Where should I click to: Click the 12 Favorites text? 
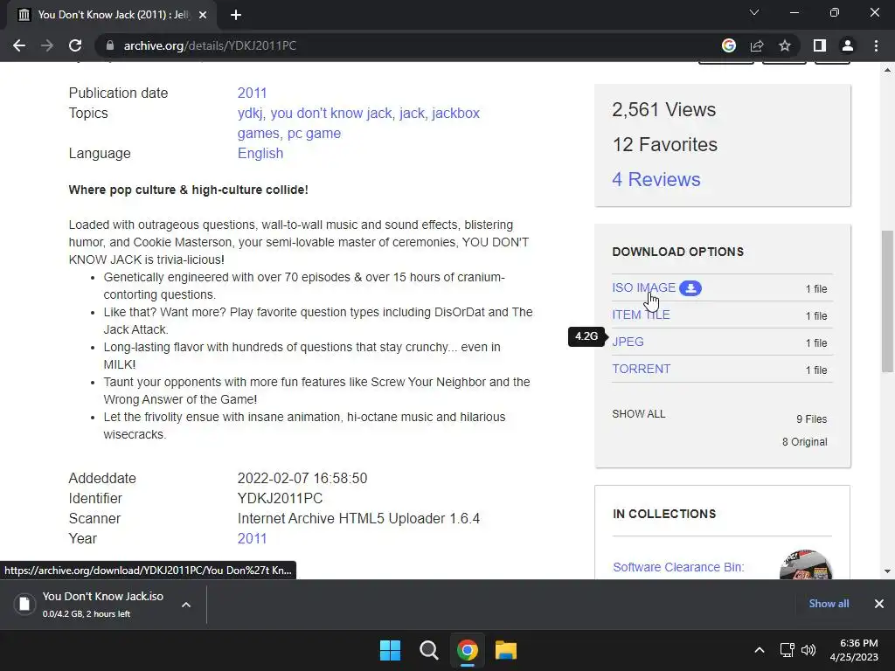[x=665, y=145]
